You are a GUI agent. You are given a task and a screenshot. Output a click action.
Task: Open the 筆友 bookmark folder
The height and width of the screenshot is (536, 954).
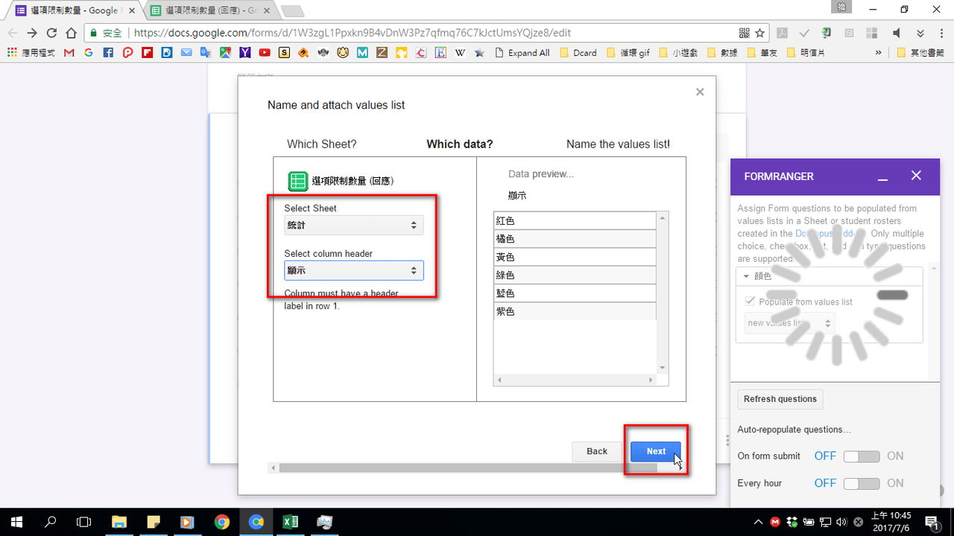pyautogui.click(x=762, y=53)
